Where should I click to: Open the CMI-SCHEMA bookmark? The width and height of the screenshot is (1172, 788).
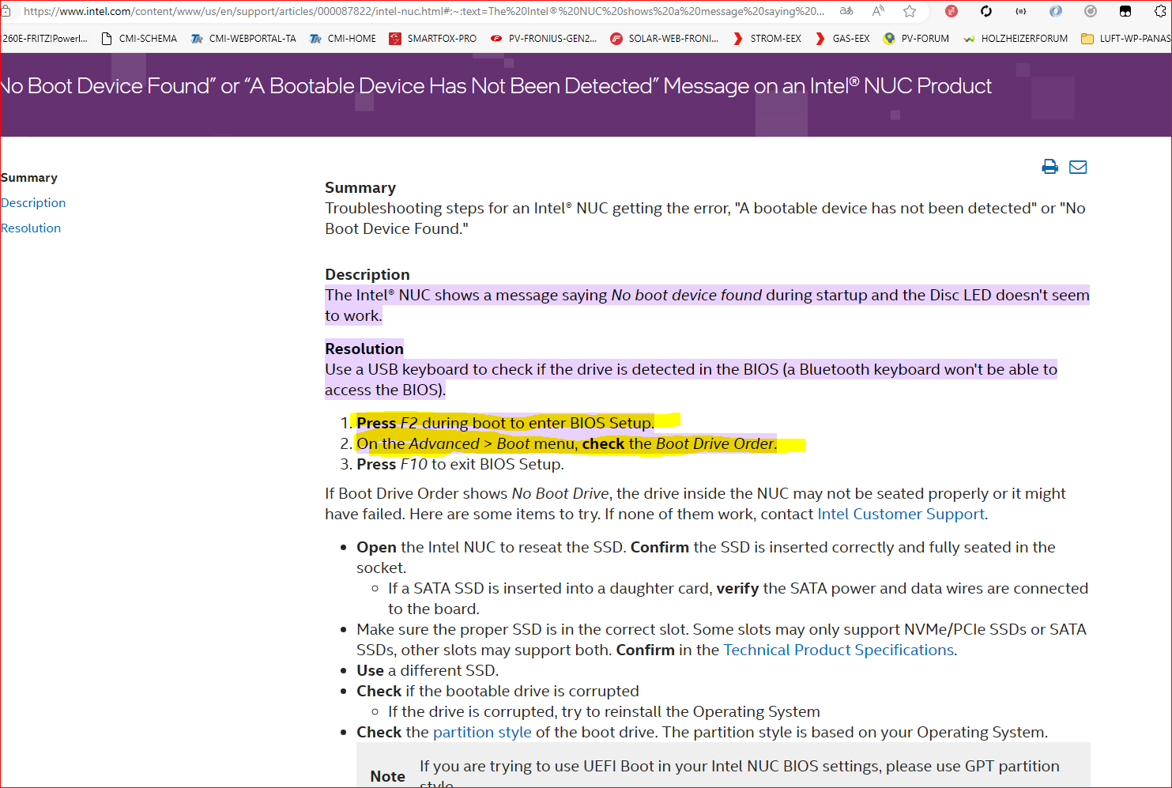pos(139,38)
